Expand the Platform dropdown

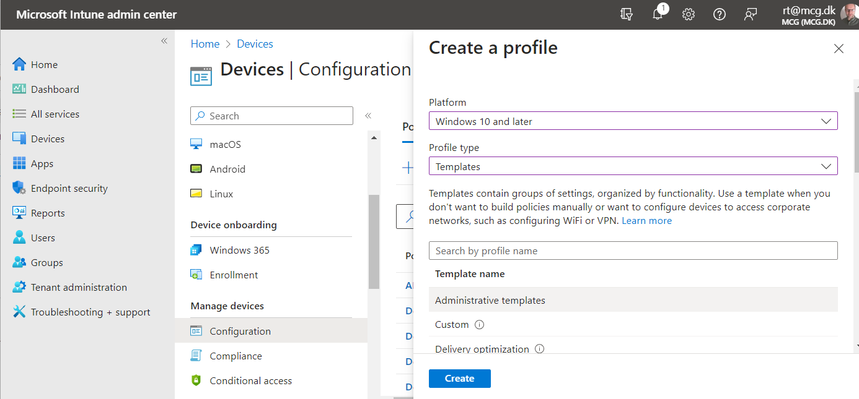tap(633, 121)
